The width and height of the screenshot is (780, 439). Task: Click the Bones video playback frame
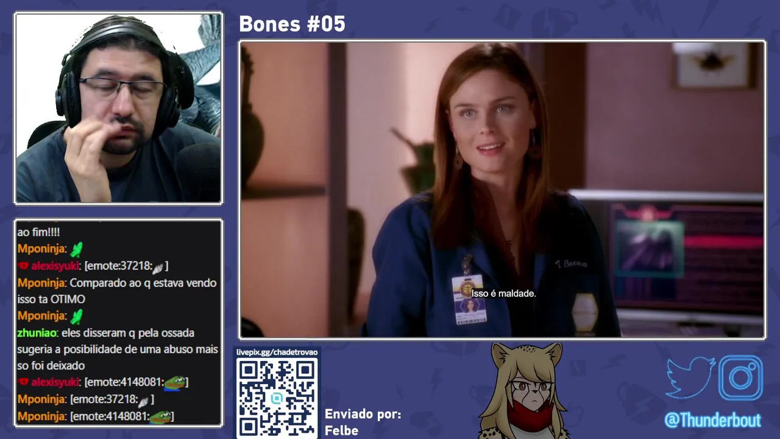pyautogui.click(x=502, y=190)
